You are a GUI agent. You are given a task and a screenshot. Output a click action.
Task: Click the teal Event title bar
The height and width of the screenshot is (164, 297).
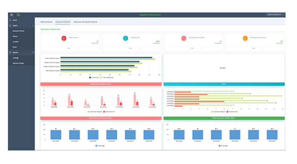coord(224,84)
